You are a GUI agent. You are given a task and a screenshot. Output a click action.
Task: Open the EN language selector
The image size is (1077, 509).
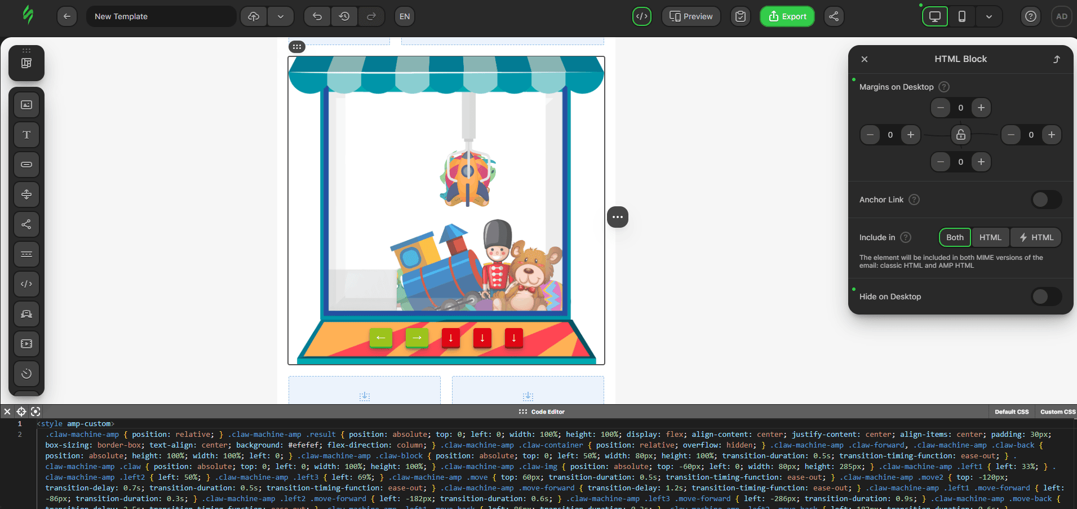pyautogui.click(x=405, y=16)
